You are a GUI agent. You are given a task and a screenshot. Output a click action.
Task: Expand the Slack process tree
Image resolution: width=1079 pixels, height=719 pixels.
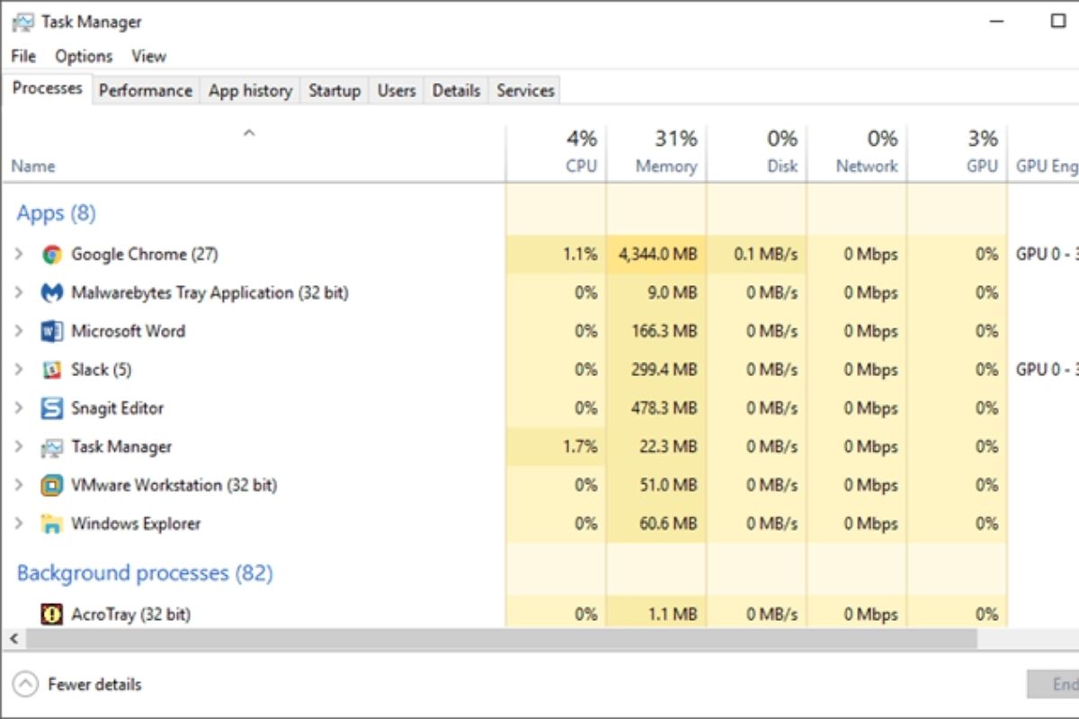[x=20, y=369]
